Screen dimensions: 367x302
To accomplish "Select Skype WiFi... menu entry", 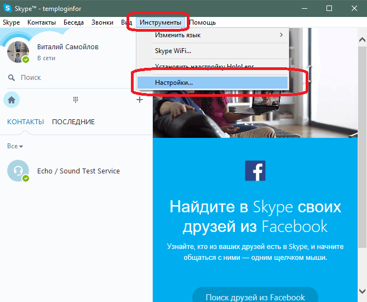I will pyautogui.click(x=213, y=51).
